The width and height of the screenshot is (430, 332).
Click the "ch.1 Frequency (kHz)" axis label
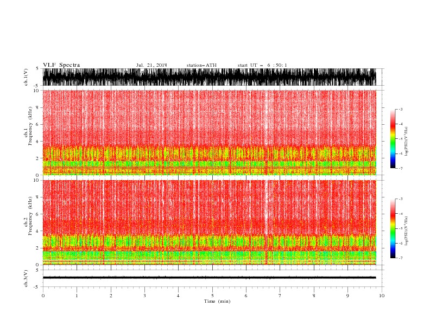click(x=28, y=126)
